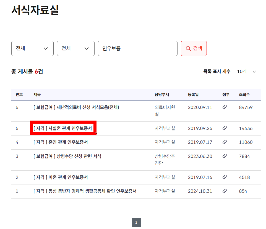Open the 상병수당 신청 관련 서식 post
Image resolution: width=266 pixels, height=229 pixels.
[x=67, y=156]
